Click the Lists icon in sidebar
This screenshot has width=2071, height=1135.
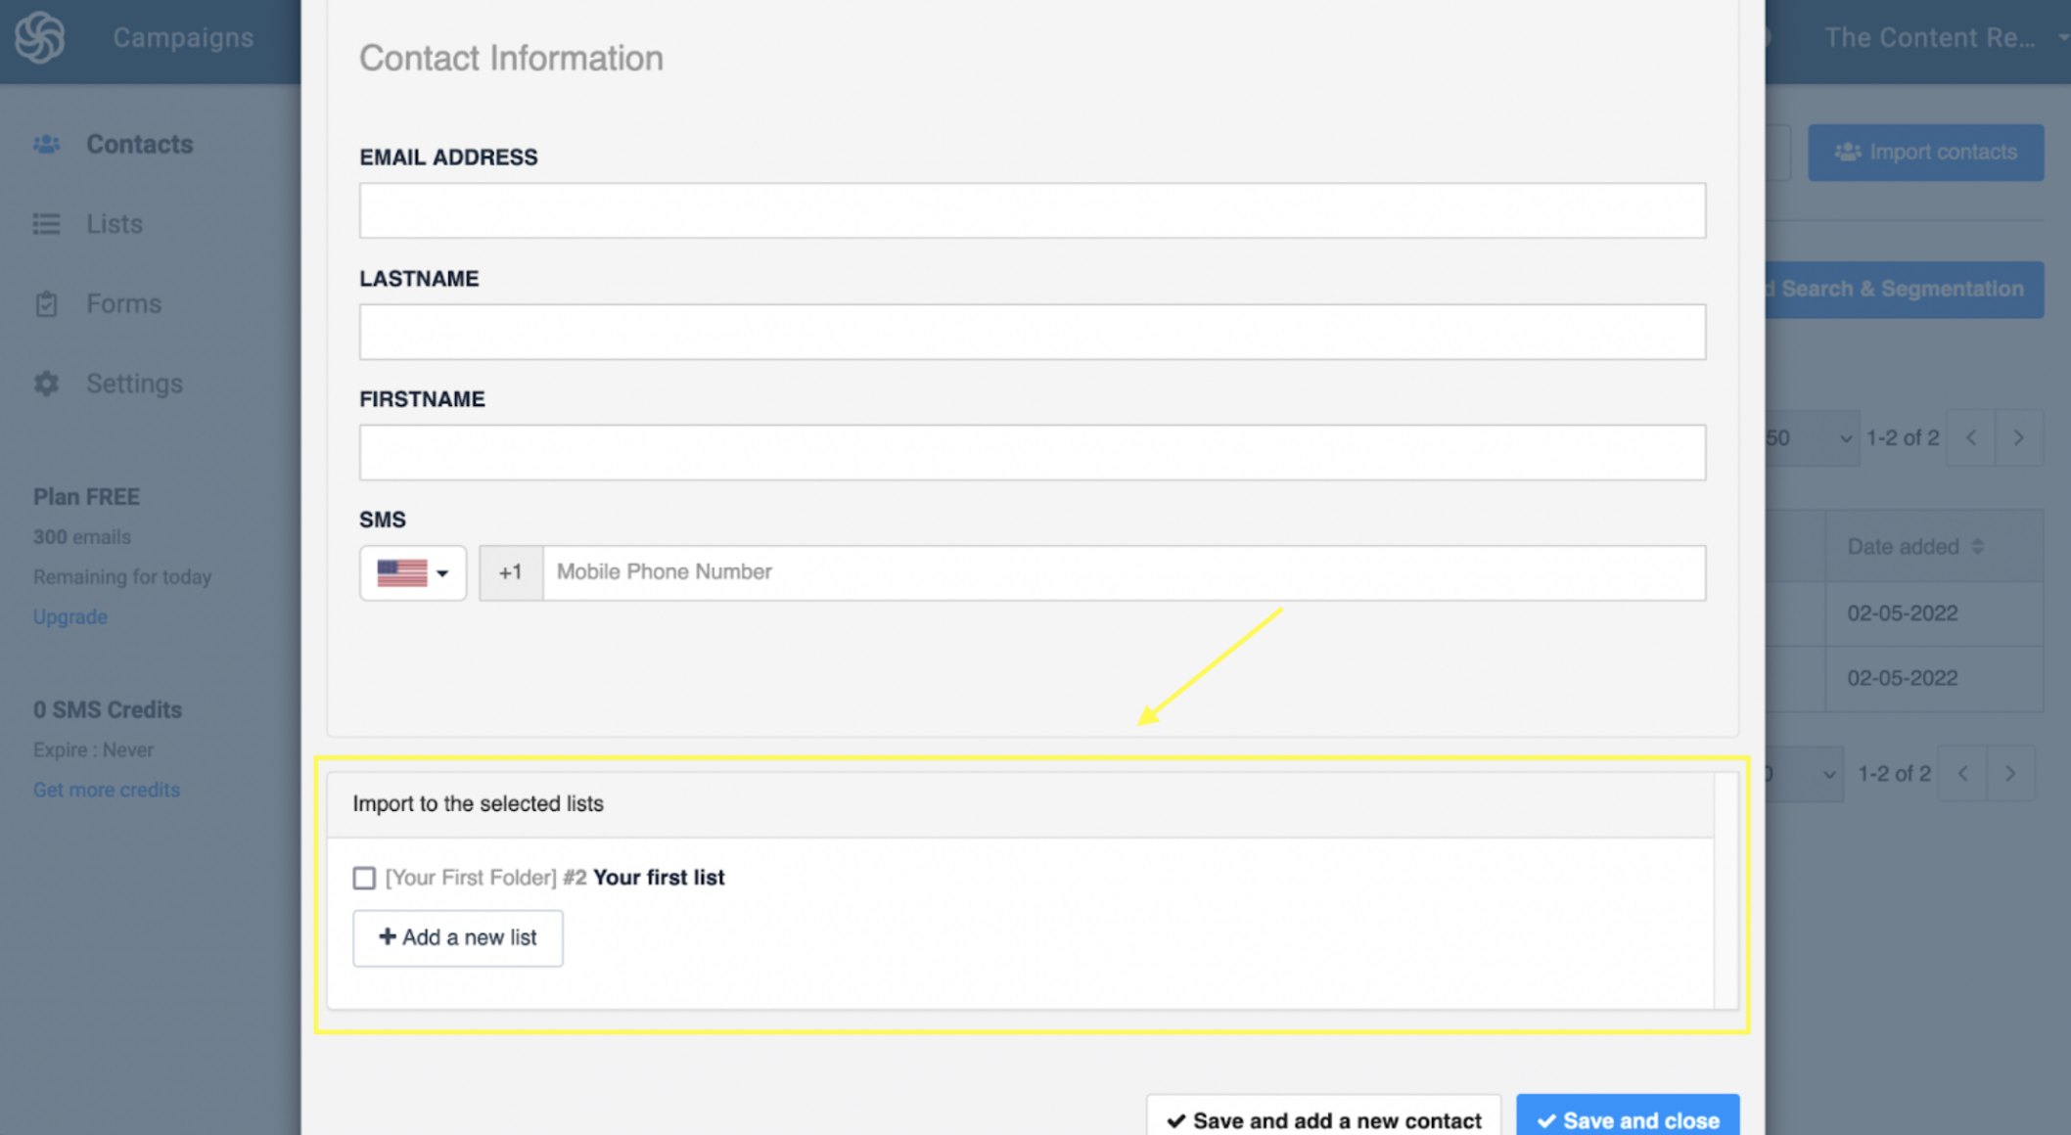[46, 224]
